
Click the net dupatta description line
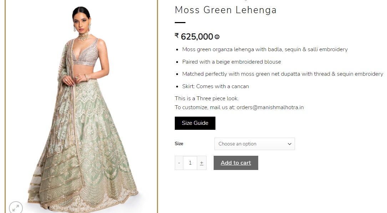pyautogui.click(x=282, y=74)
